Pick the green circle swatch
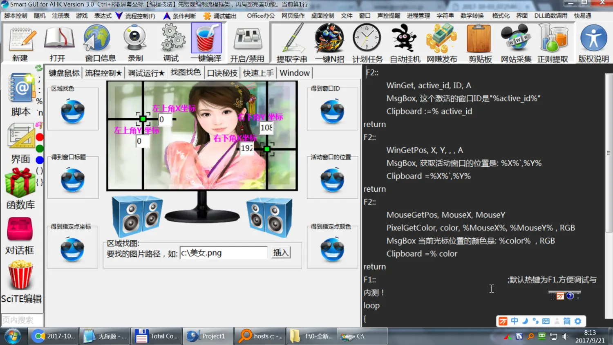The image size is (613, 345). coord(40,148)
